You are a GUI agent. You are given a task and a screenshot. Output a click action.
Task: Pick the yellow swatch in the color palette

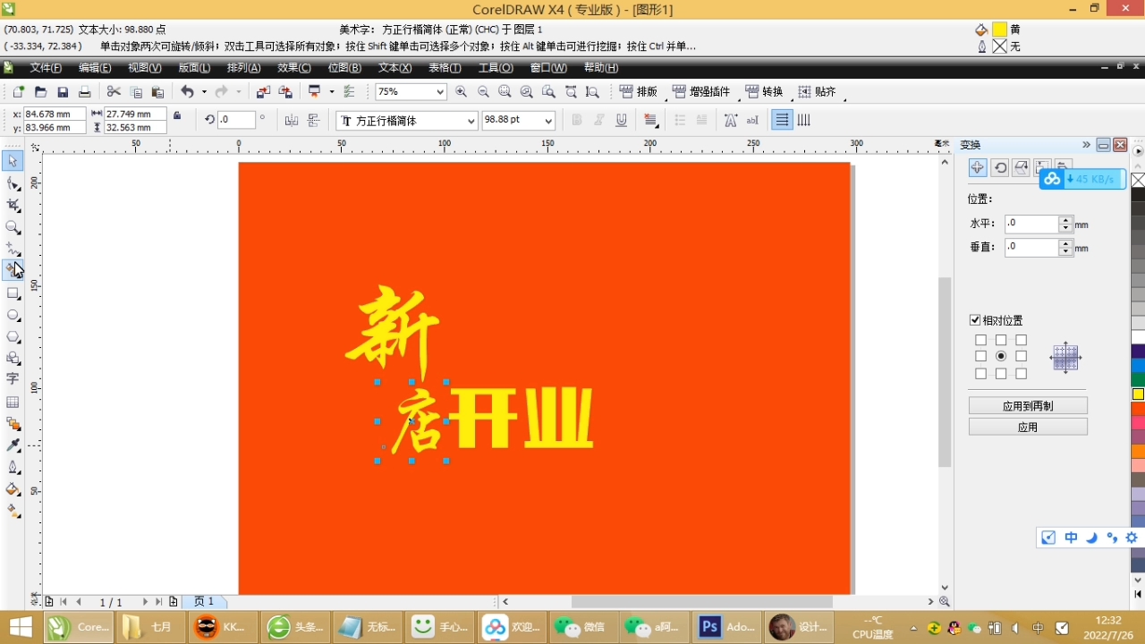coord(1137,394)
